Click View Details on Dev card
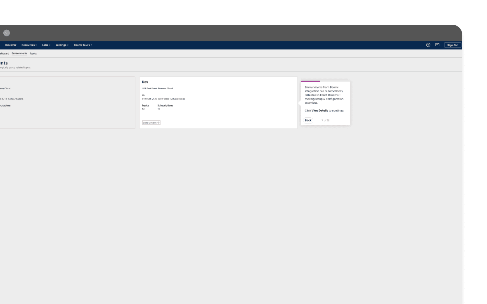 click(151, 123)
